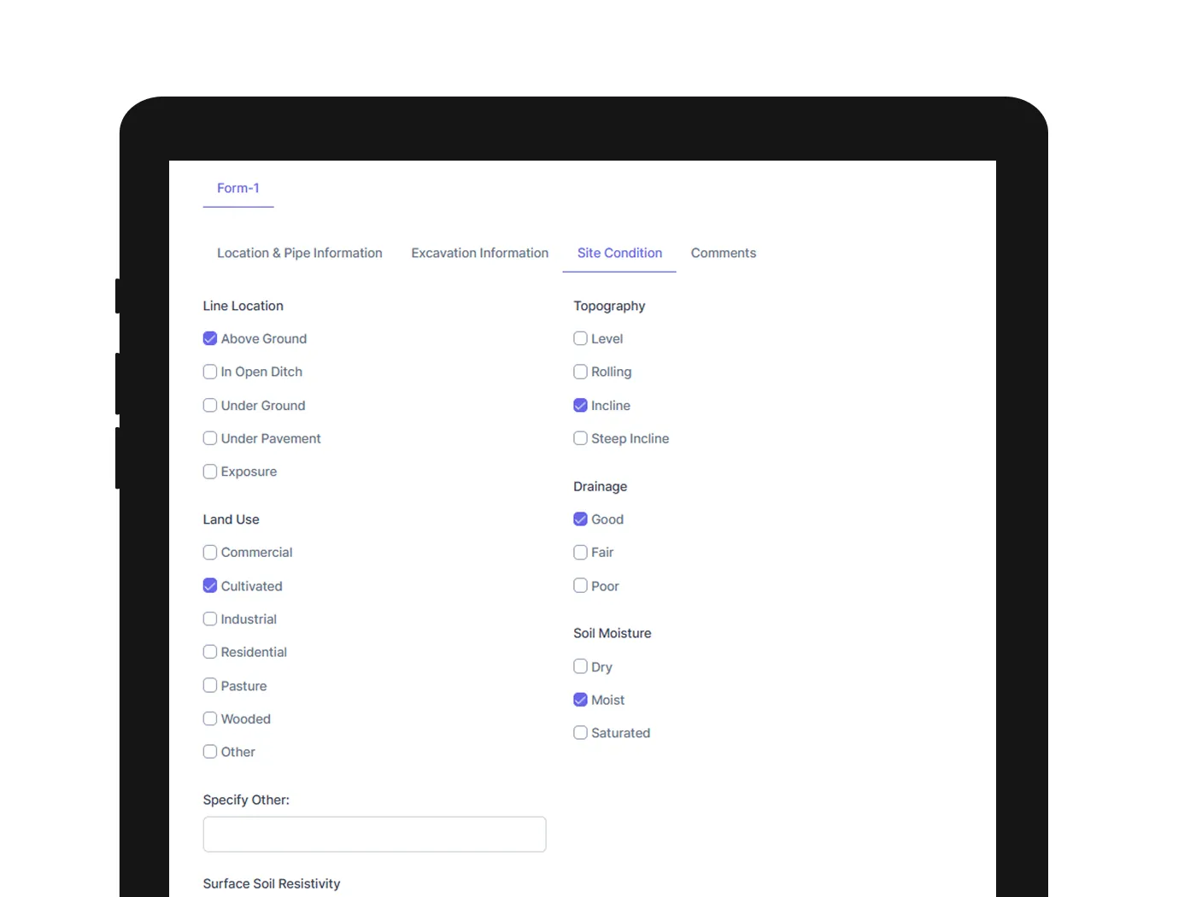Screen dimensions: 1196x897
Task: Select the Comments tab
Action: coord(723,253)
